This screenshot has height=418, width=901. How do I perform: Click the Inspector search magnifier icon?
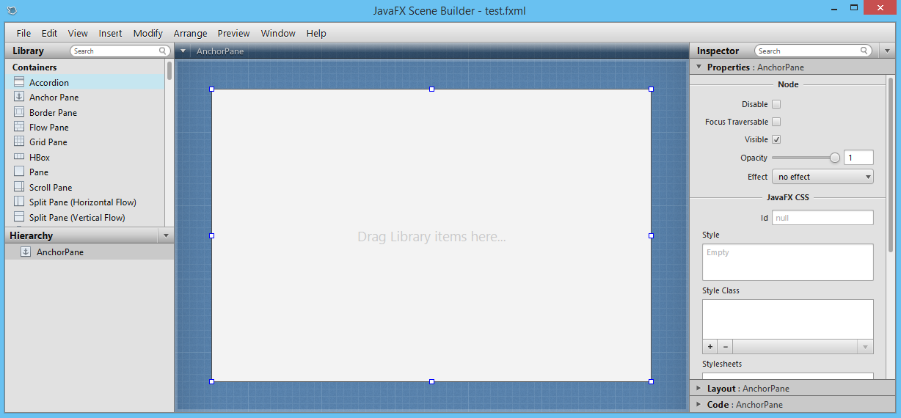[x=864, y=51]
